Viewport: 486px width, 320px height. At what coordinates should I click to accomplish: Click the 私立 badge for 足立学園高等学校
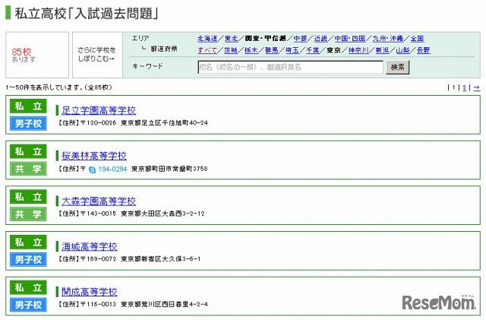tap(28, 106)
